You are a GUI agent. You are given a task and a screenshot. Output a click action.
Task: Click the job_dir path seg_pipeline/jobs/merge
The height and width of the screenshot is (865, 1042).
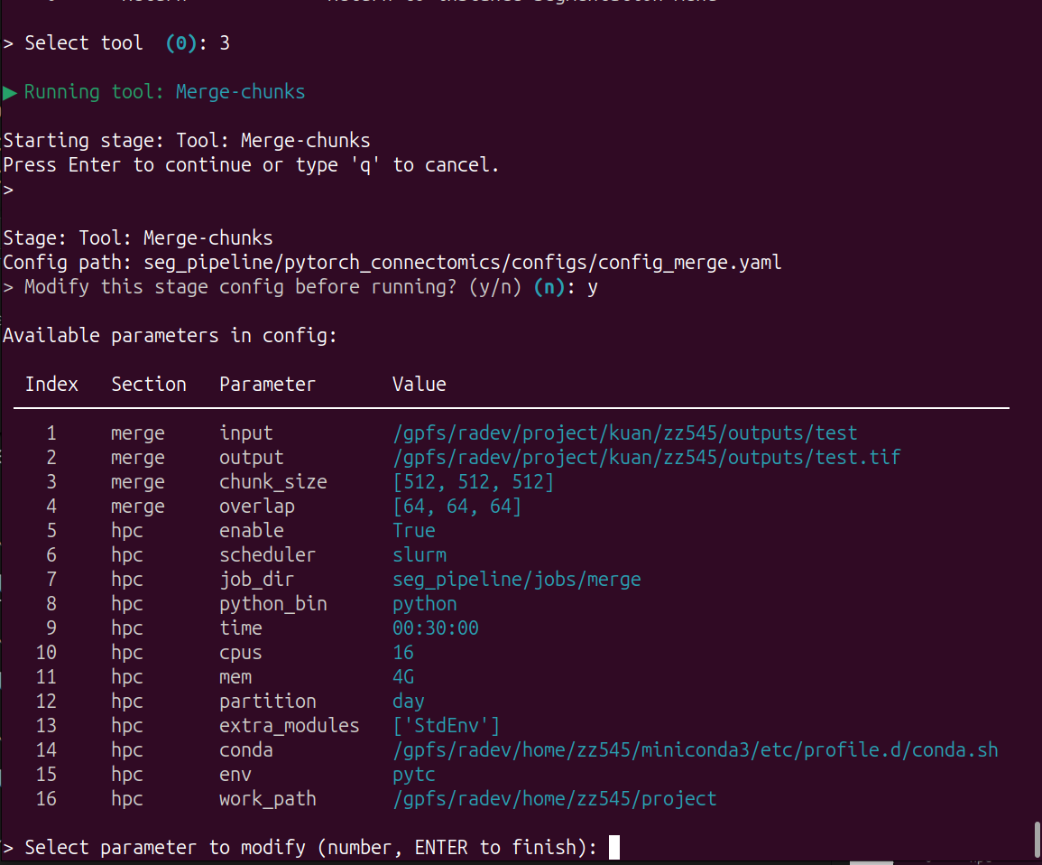pyautogui.click(x=516, y=580)
